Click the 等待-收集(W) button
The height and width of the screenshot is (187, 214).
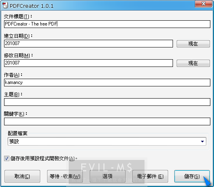click(x=65, y=176)
